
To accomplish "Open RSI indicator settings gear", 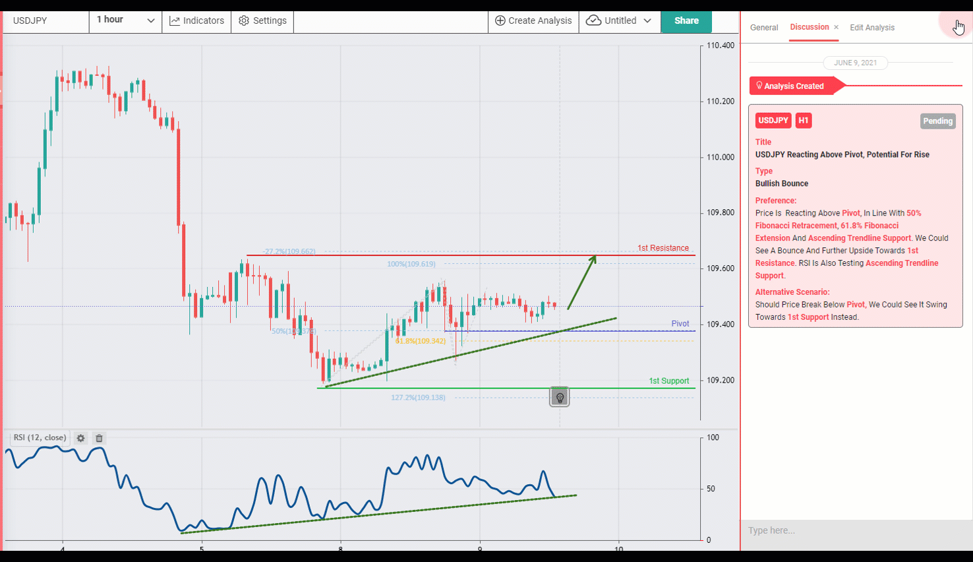I will point(80,438).
